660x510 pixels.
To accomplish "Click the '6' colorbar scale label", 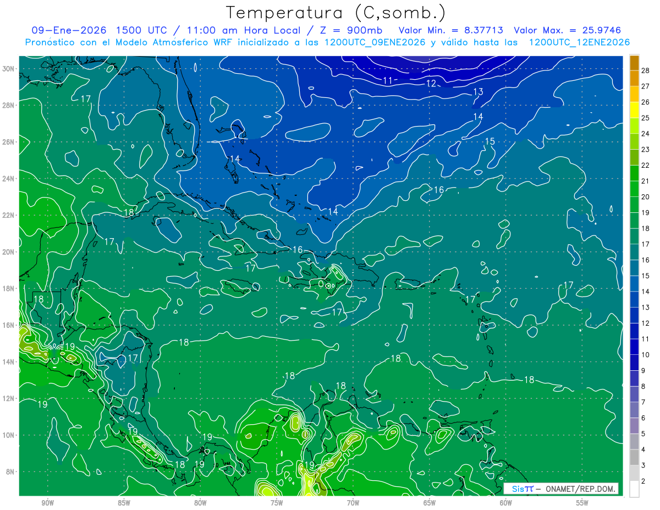I will coord(643,418).
